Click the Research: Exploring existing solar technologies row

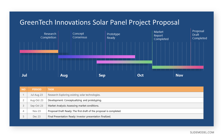[x=74, y=95]
